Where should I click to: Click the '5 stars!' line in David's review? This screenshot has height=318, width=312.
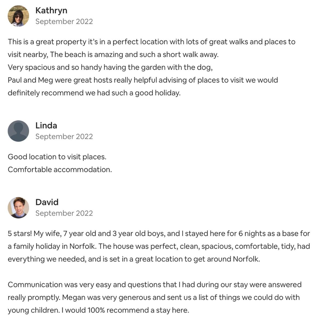coord(159,233)
